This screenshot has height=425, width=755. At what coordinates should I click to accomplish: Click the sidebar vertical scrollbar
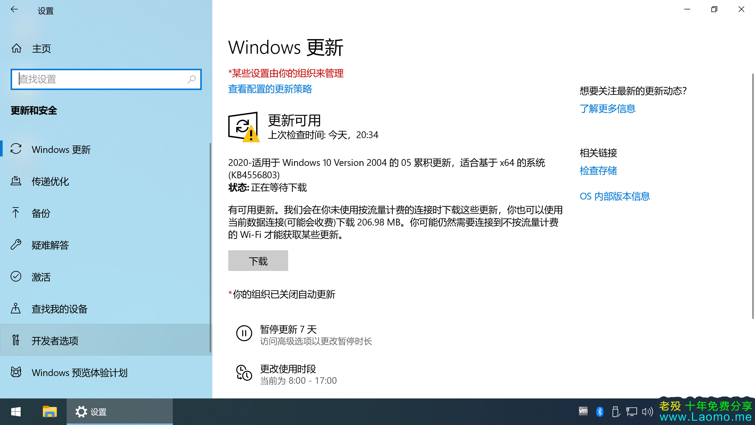pos(210,247)
